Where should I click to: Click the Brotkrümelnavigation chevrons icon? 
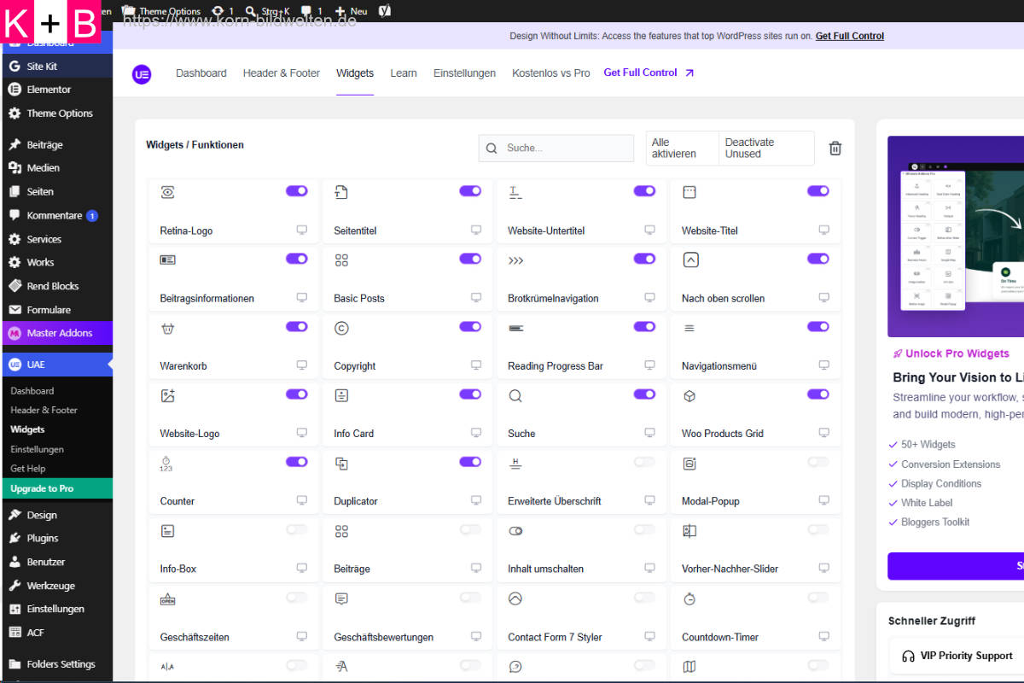tap(515, 260)
